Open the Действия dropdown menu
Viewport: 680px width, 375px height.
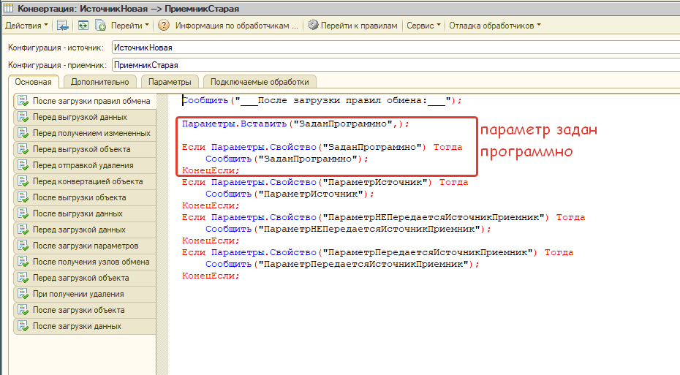click(x=26, y=26)
